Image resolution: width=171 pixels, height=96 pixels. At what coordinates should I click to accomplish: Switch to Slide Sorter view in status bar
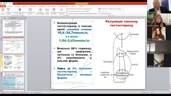(145, 93)
